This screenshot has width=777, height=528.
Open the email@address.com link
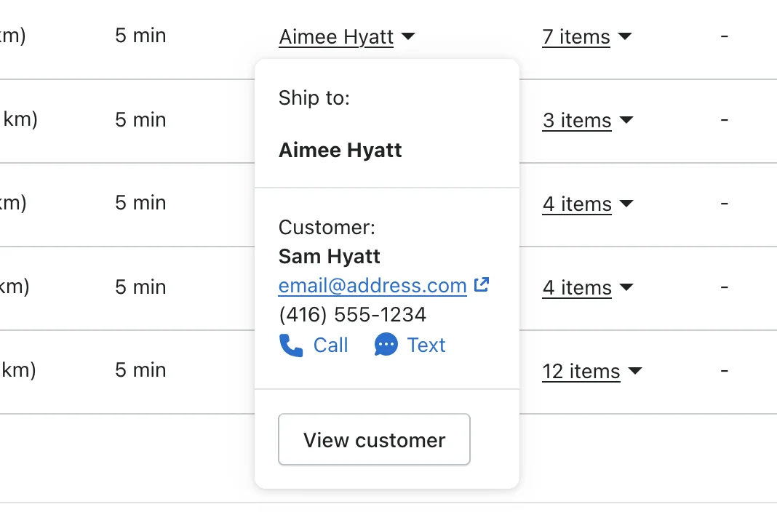[372, 286]
